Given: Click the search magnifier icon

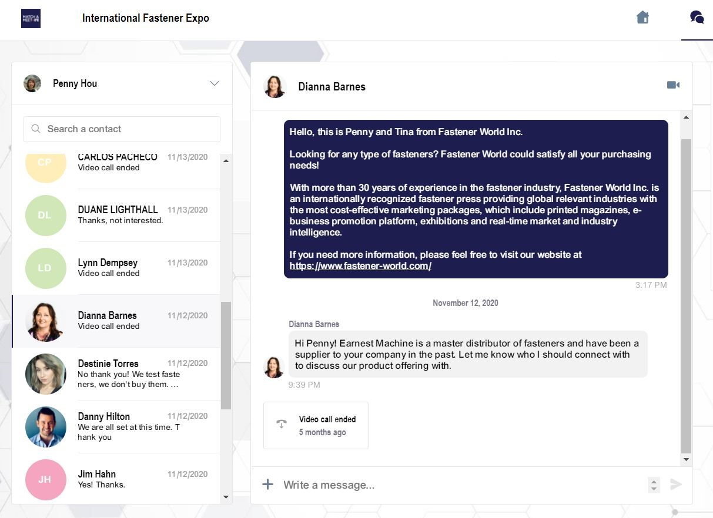Looking at the screenshot, I should tap(36, 129).
